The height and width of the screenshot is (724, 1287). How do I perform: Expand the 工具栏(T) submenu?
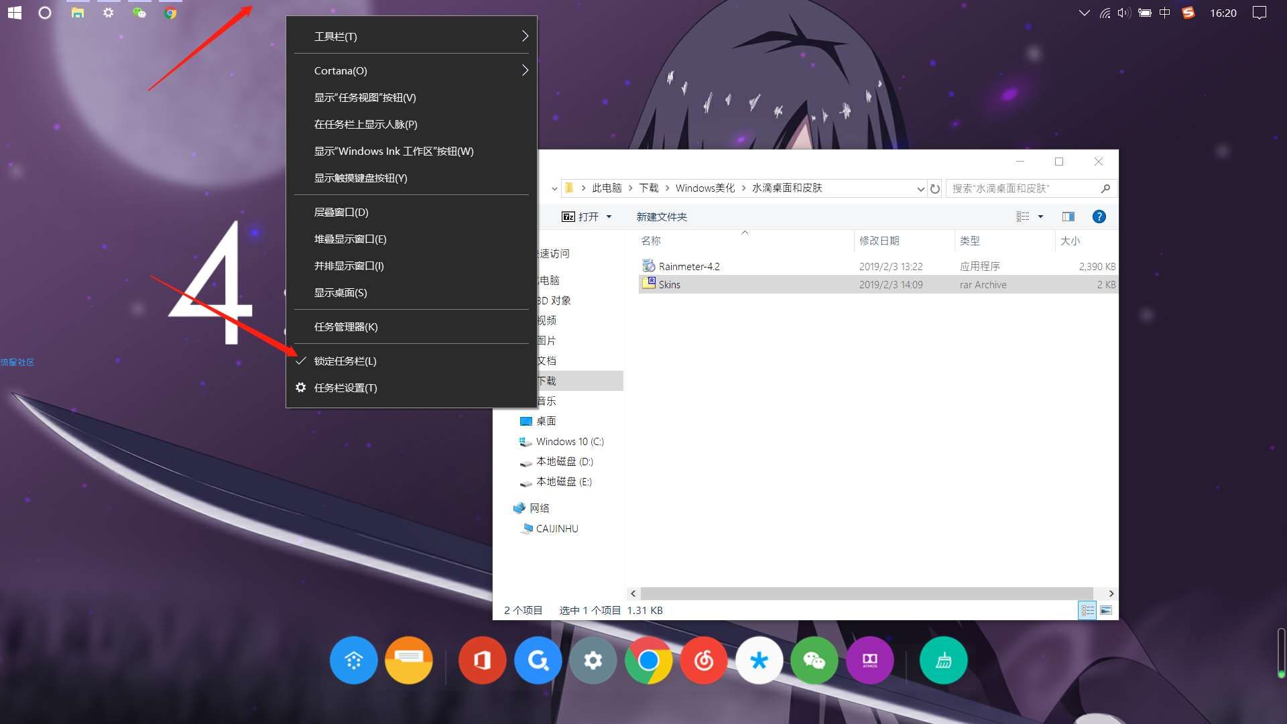(412, 36)
